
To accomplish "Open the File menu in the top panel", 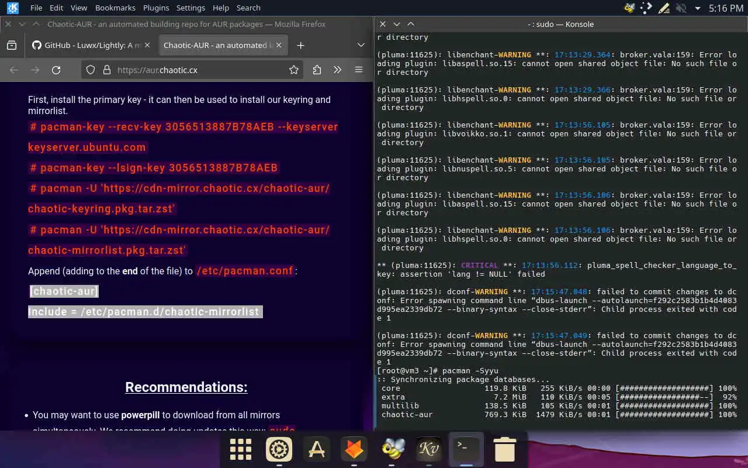I will coord(36,8).
